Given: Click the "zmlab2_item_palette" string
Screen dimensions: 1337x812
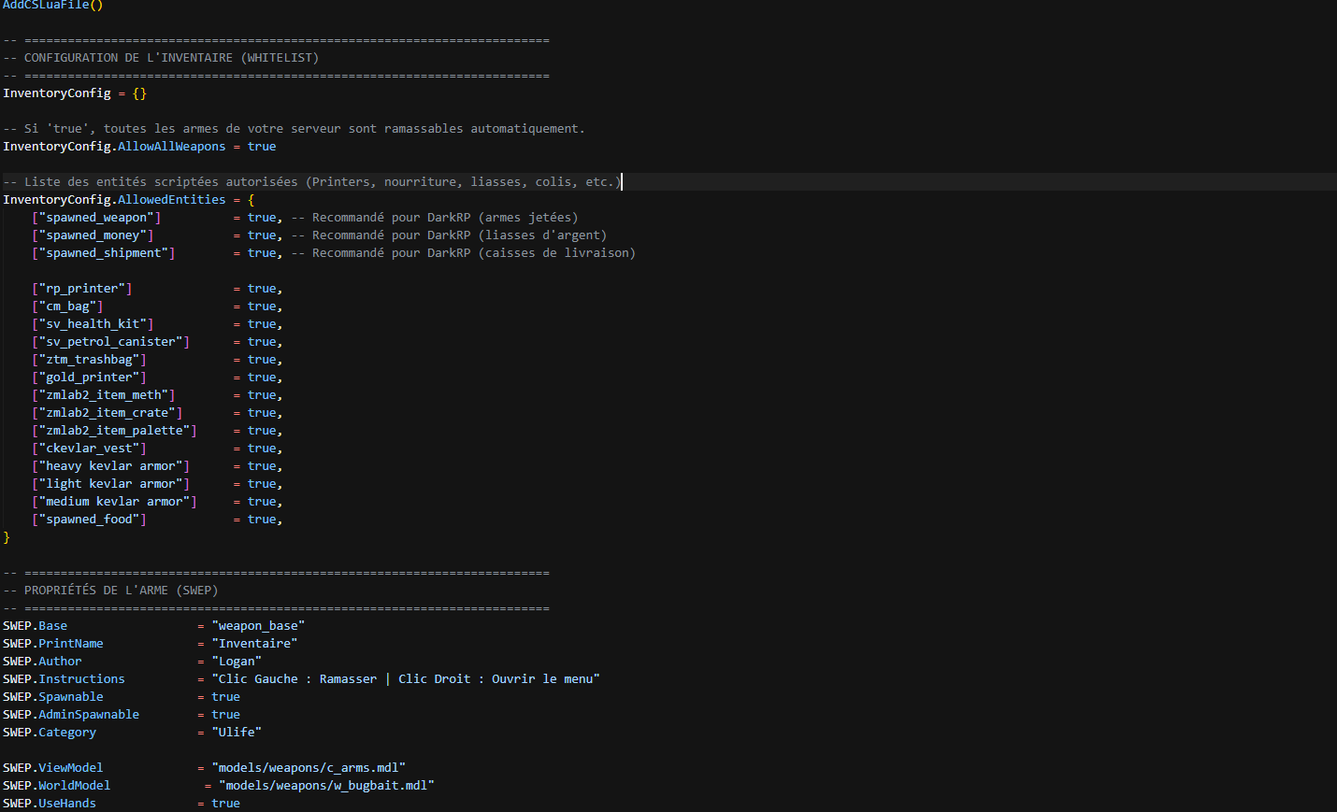Looking at the screenshot, I should tap(114, 431).
